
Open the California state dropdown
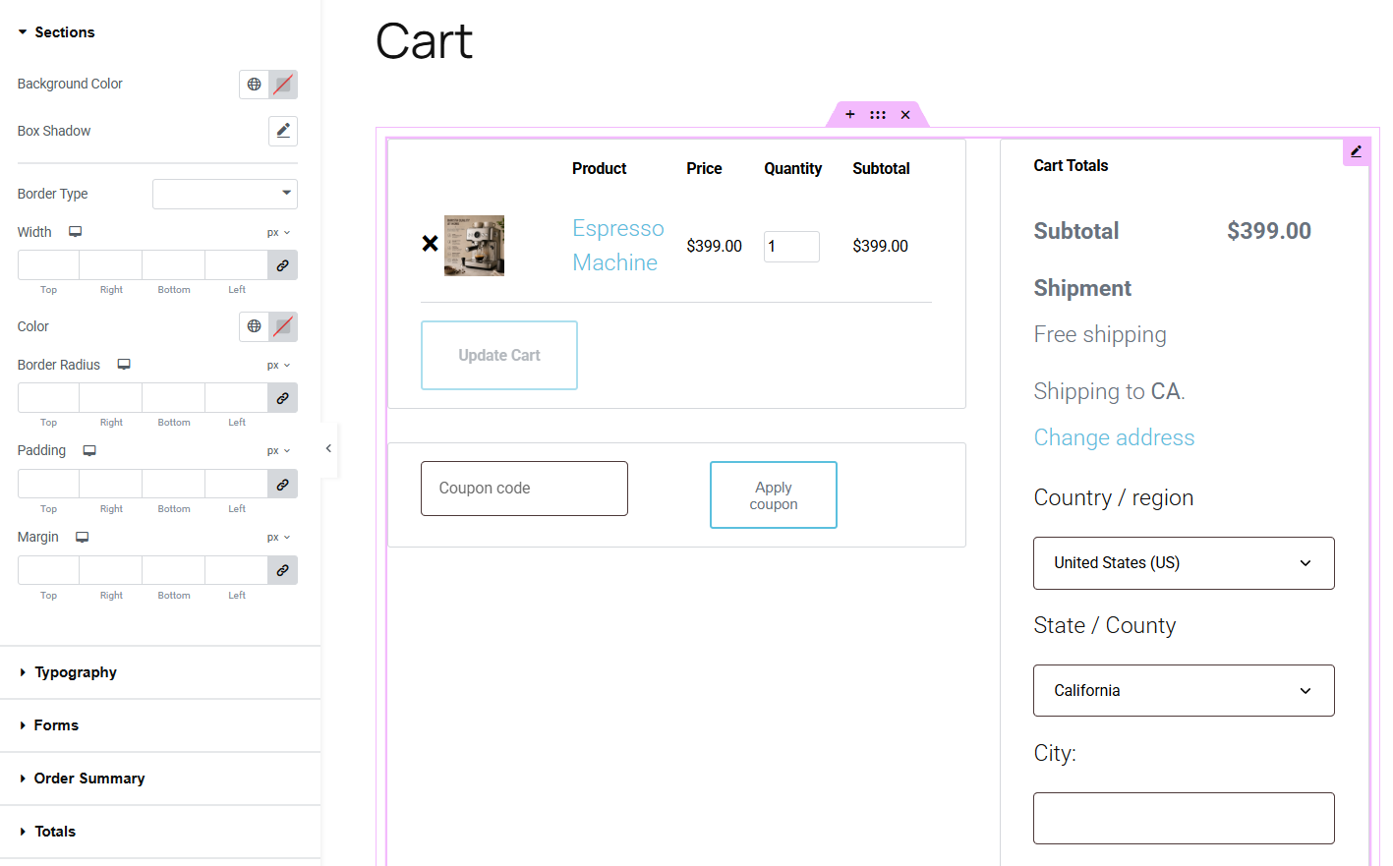pyautogui.click(x=1184, y=691)
